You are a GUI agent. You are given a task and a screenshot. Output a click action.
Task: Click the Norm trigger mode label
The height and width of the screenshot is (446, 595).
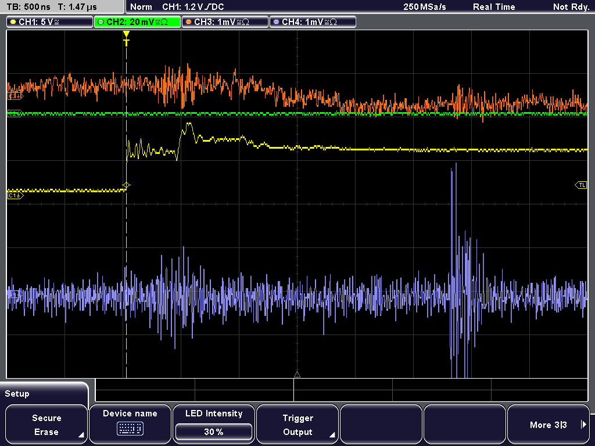pos(141,7)
